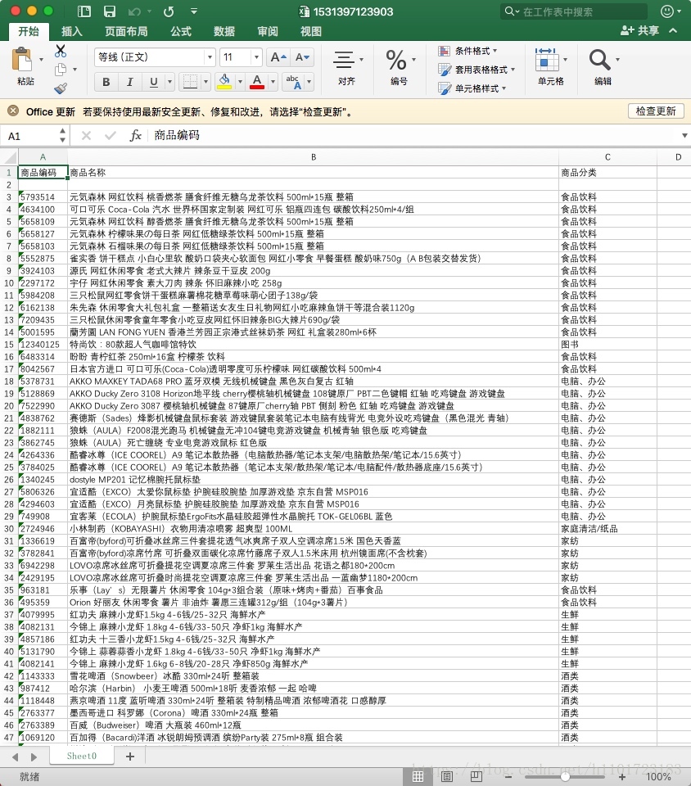The image size is (691, 786).
Task: Click the Copy icon
Action: pyautogui.click(x=61, y=70)
